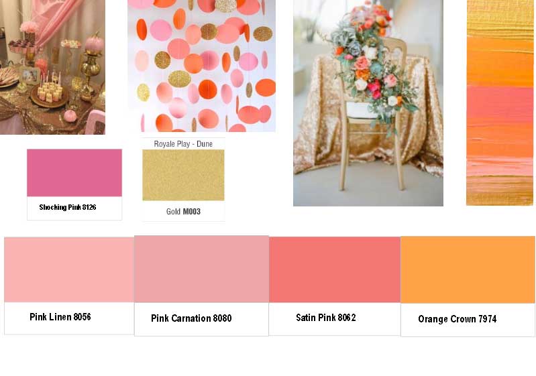The height and width of the screenshot is (376, 536).
Task: Click the 'Pink Linen 8056' label
Action: (60, 317)
